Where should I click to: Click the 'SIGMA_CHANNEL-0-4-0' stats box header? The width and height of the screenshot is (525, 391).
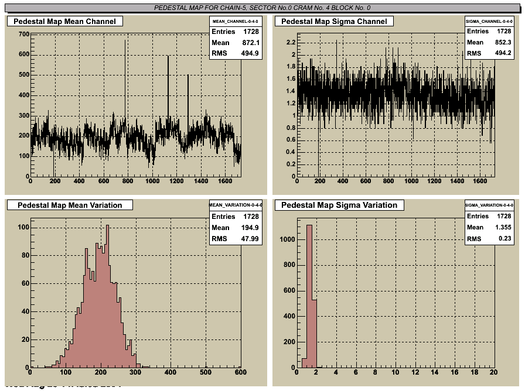coord(489,22)
